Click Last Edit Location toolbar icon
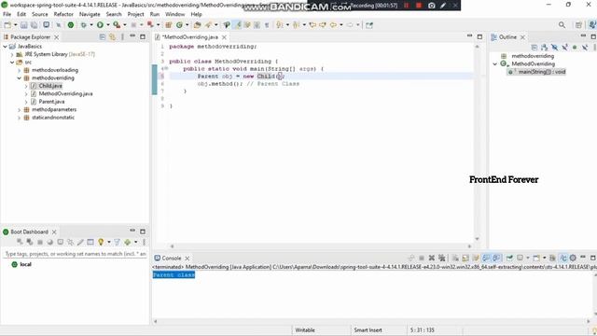Screen dimensions: 597x336 (x=312, y=25)
